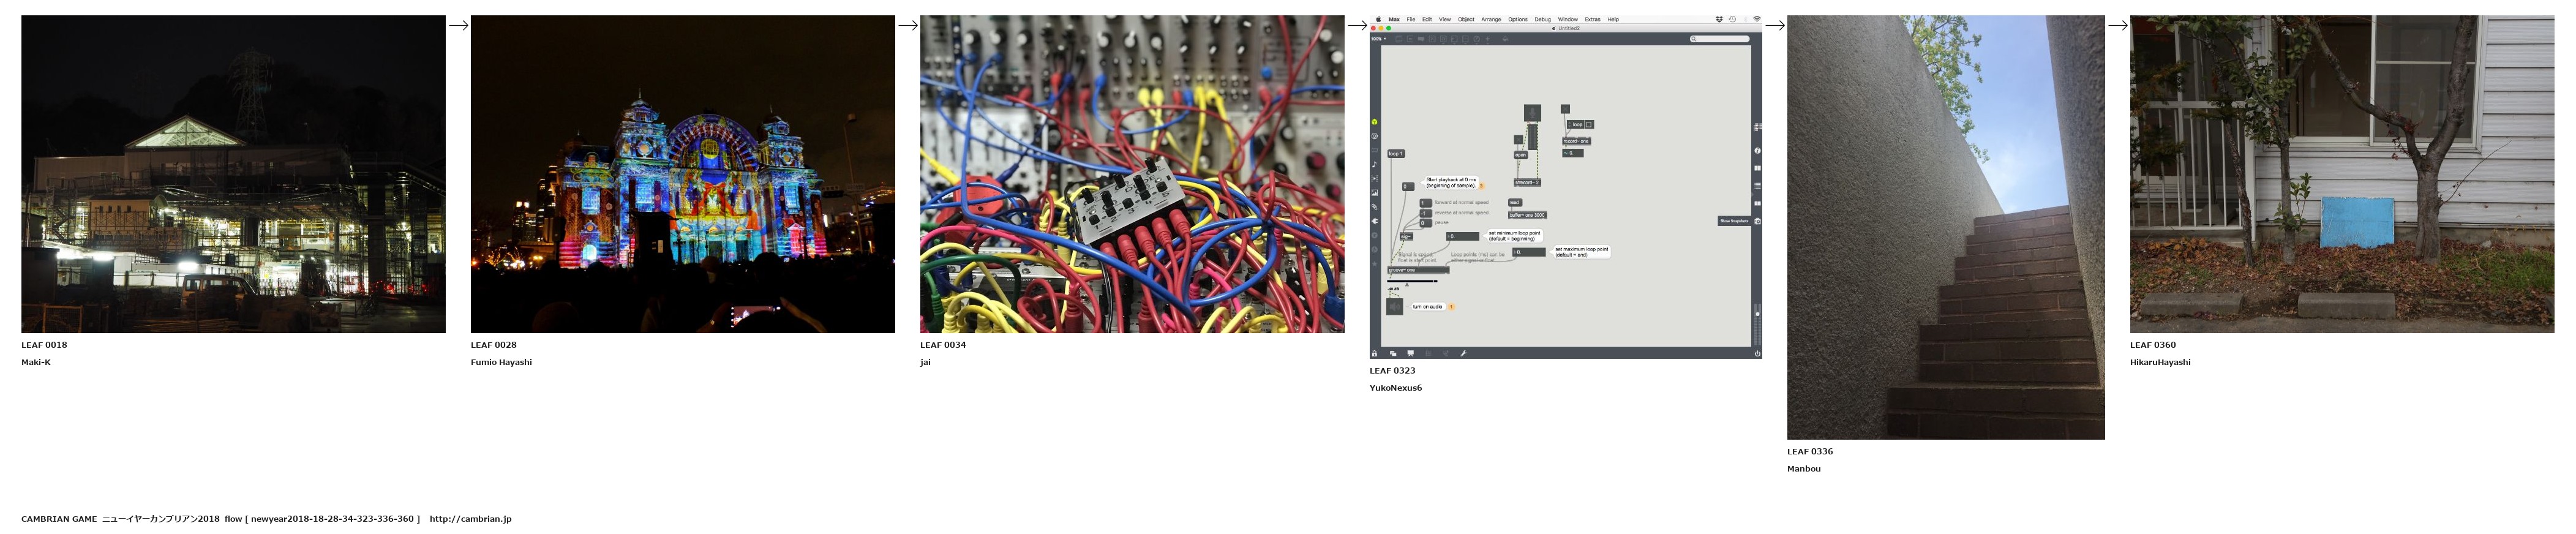Click the patcher lock icon
The width and height of the screenshot is (2576, 534).
coord(1374,353)
